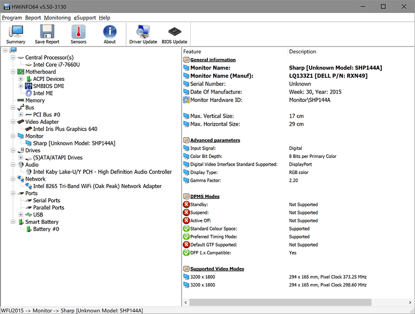Click the green check beside Standard Colour Space
Screen dimensions: 415x314
(x=186, y=229)
